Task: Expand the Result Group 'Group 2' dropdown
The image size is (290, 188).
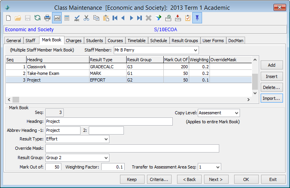Action: click(106, 158)
